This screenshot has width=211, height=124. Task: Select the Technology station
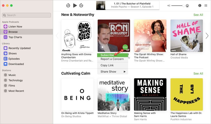pos(26,80)
